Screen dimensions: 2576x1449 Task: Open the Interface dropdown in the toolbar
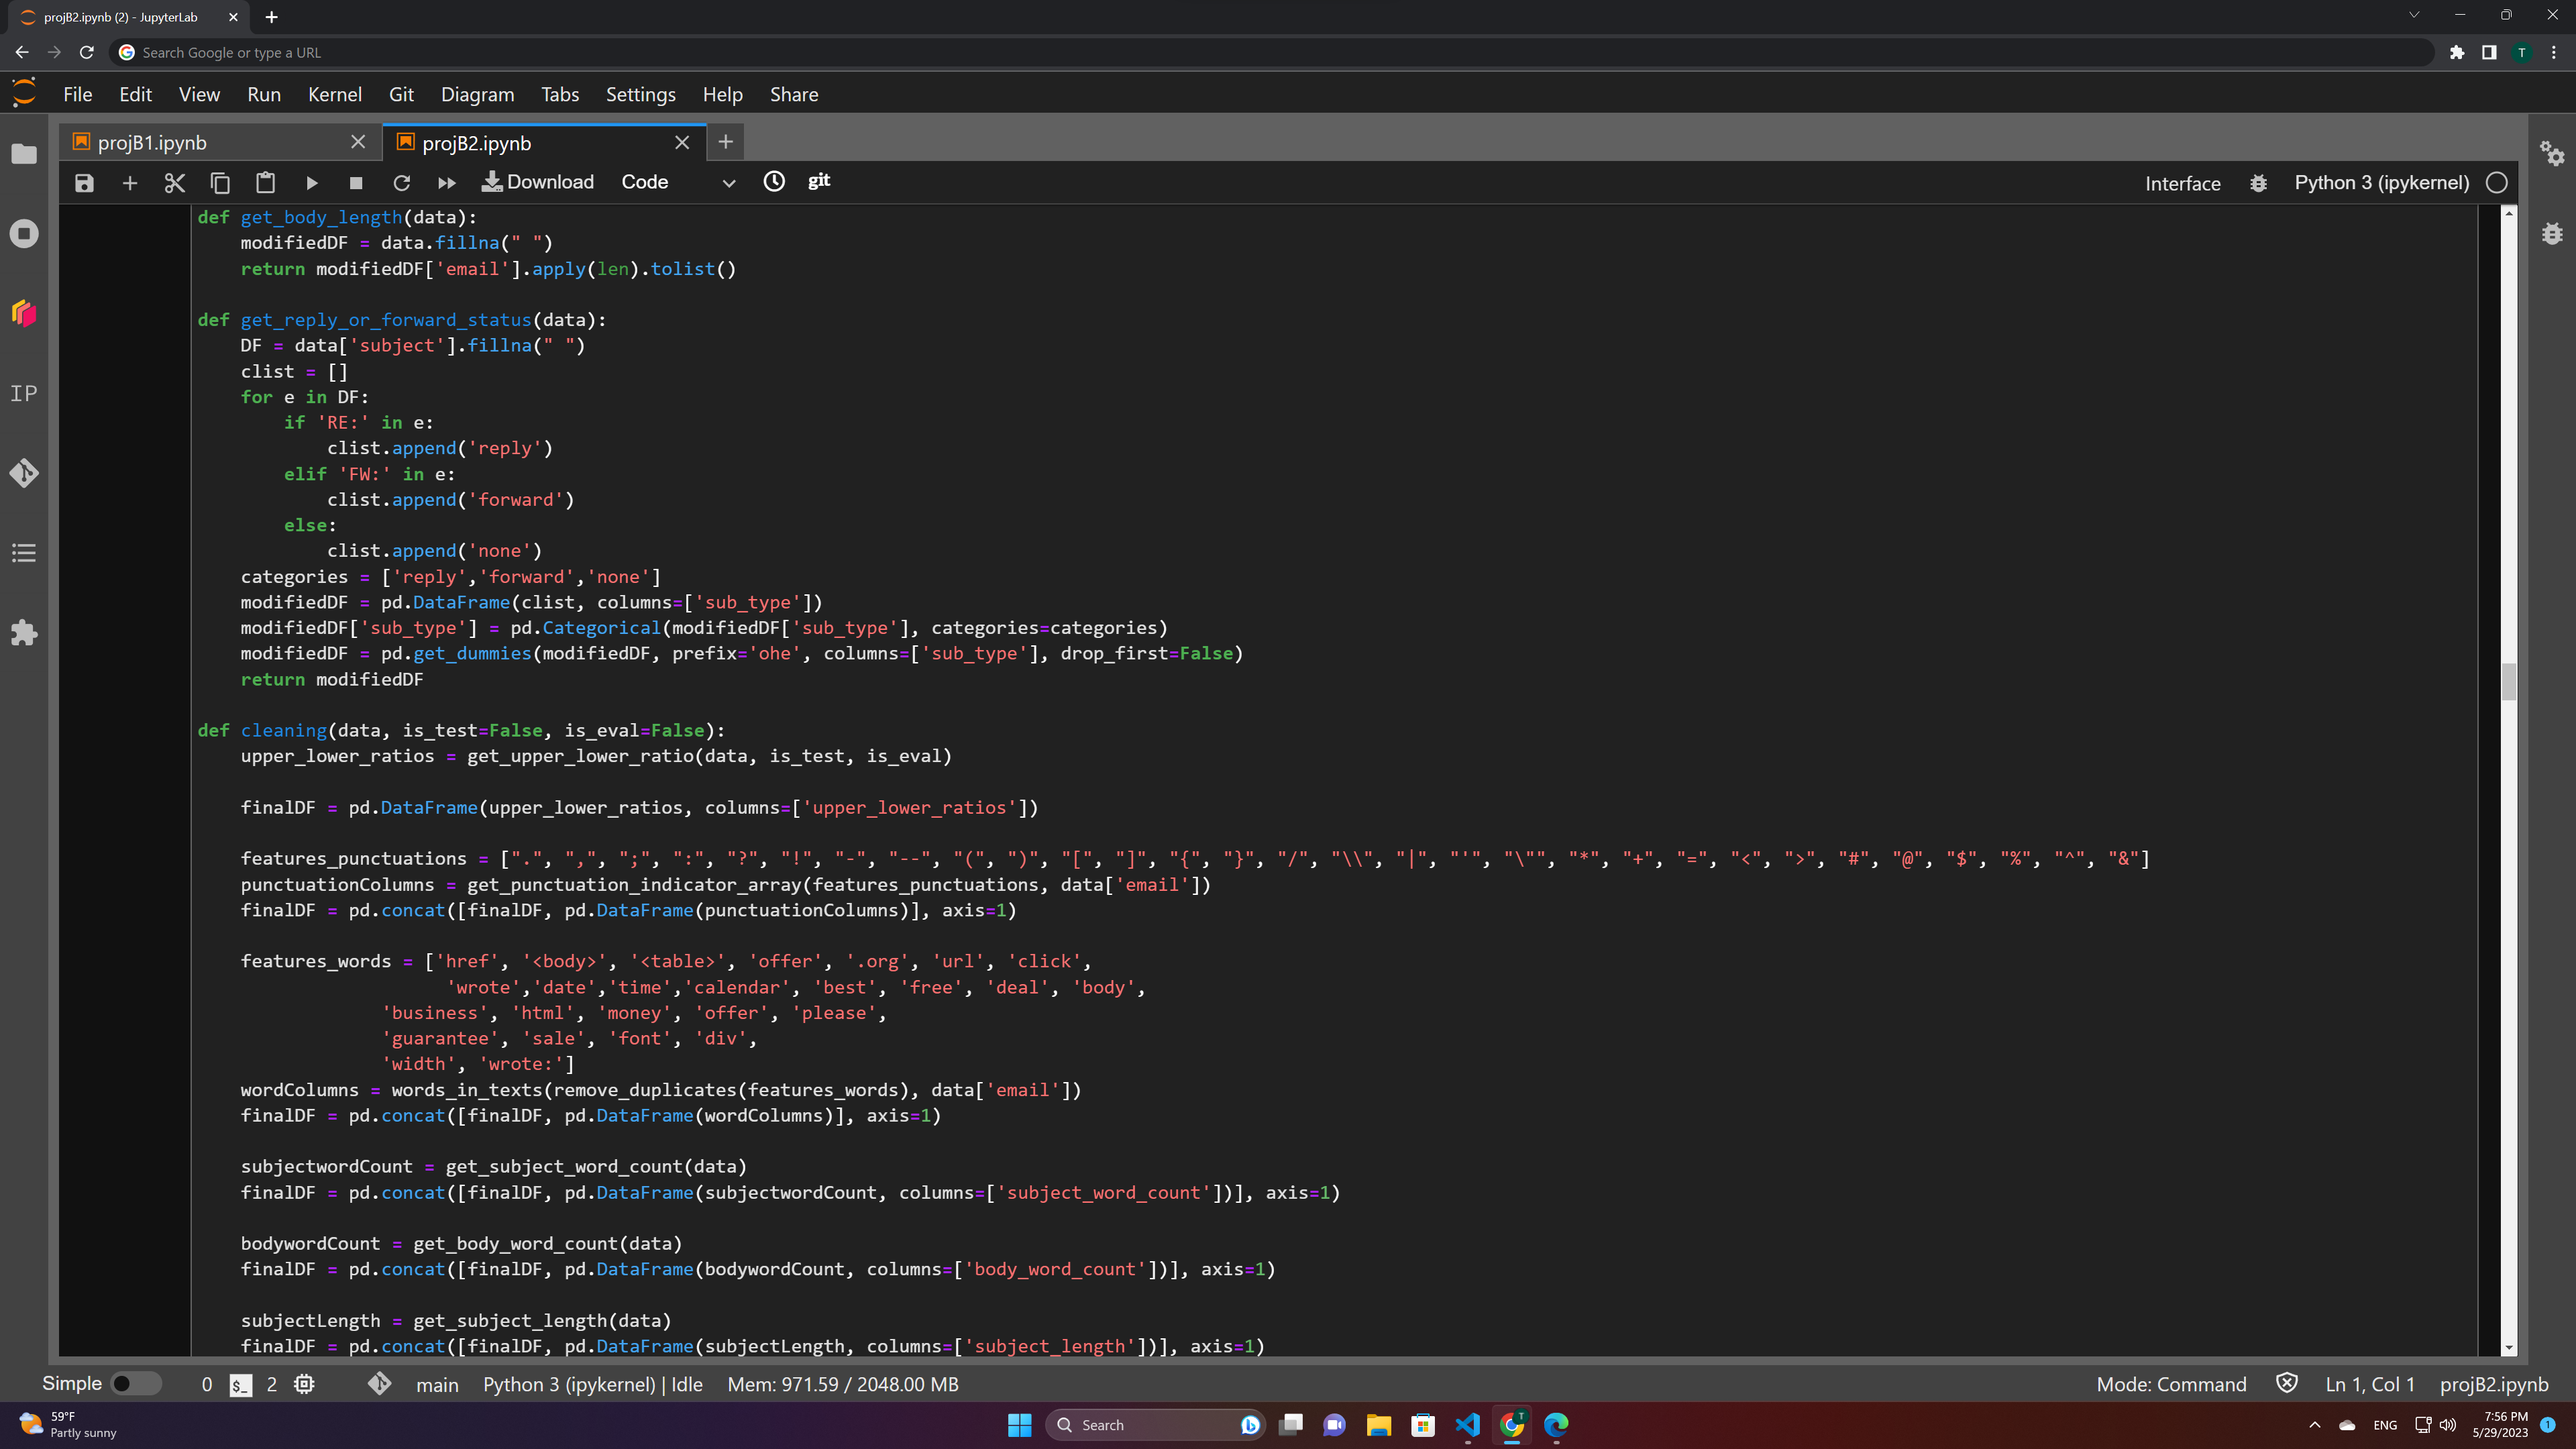(2182, 184)
